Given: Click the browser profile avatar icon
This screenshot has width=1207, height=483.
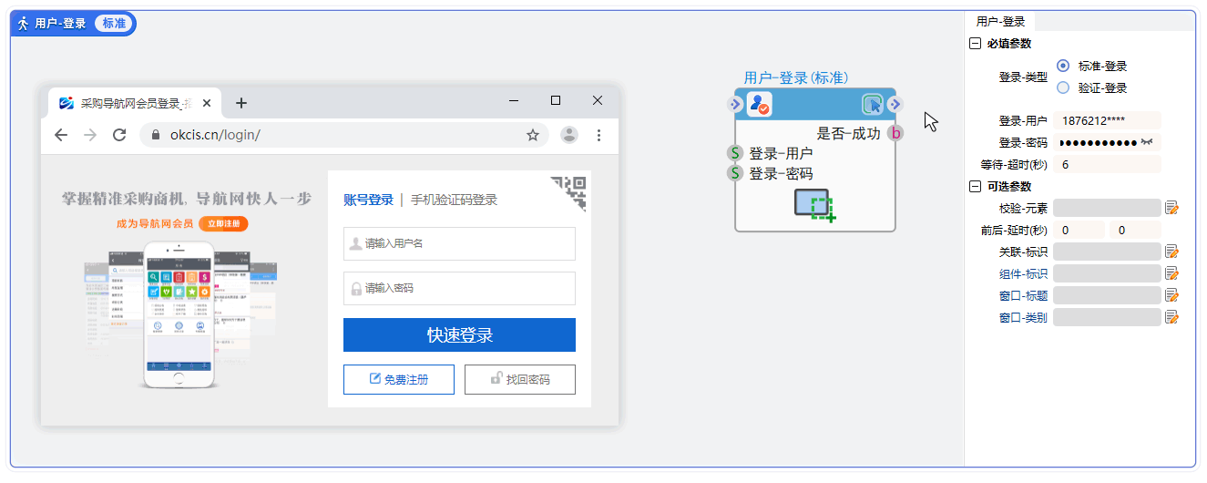Looking at the screenshot, I should (x=569, y=135).
